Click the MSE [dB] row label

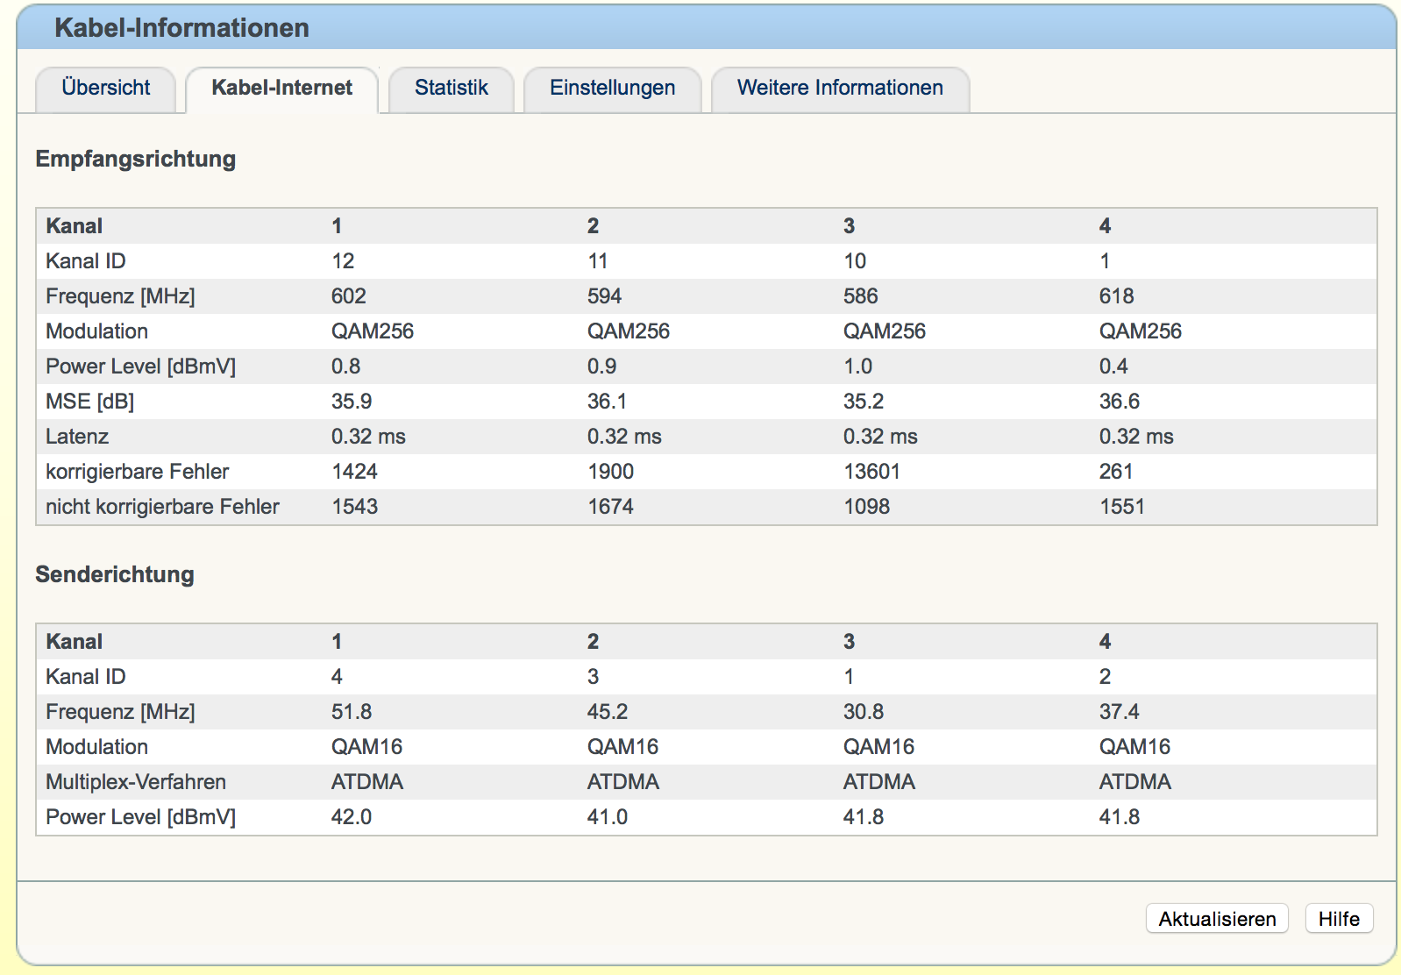(89, 402)
